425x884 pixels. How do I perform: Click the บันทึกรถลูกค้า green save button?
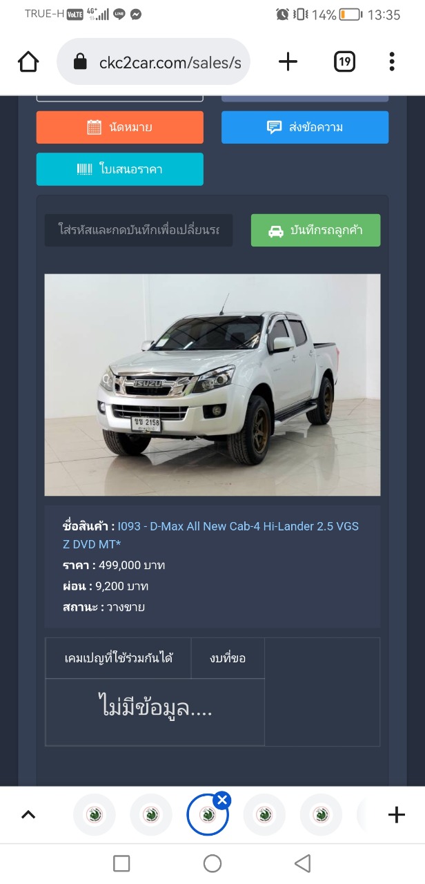tap(315, 231)
